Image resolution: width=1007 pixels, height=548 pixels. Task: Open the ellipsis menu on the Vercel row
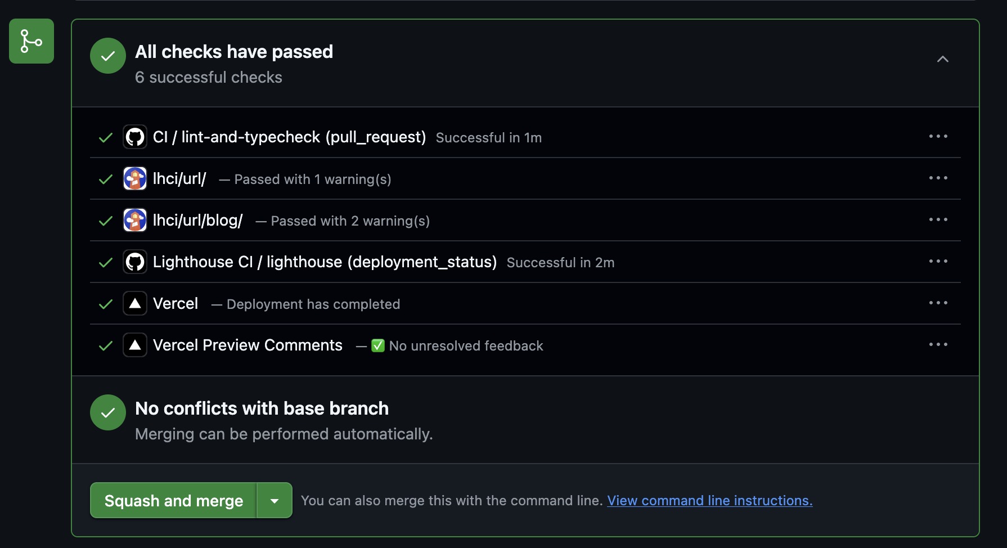pos(938,303)
